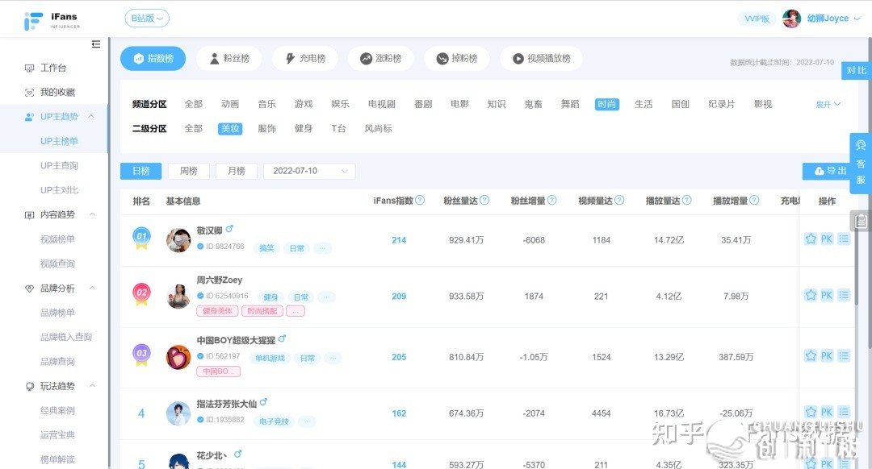The height and width of the screenshot is (469, 872).
Task: Click PK icon for 周六野Zoey
Action: [x=827, y=296]
